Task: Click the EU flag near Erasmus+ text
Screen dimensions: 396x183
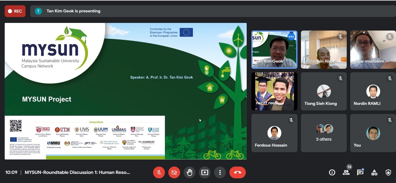Action: pos(186,32)
